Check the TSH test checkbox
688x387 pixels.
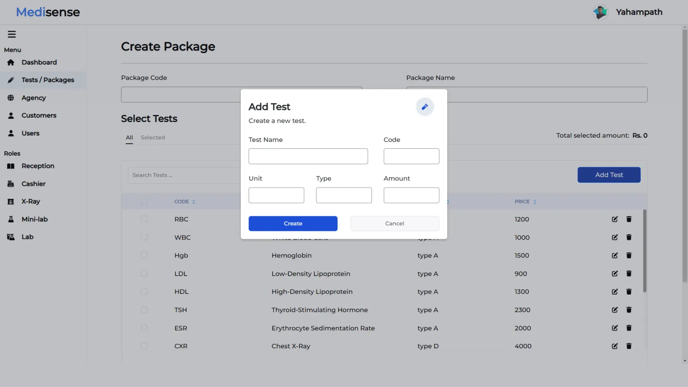(x=144, y=310)
